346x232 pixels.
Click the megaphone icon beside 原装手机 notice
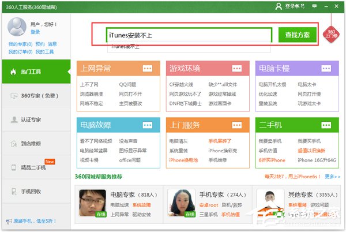[x=9, y=221]
